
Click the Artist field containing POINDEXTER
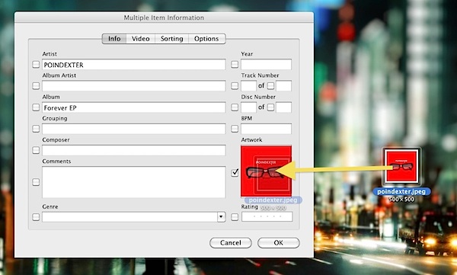coord(134,65)
